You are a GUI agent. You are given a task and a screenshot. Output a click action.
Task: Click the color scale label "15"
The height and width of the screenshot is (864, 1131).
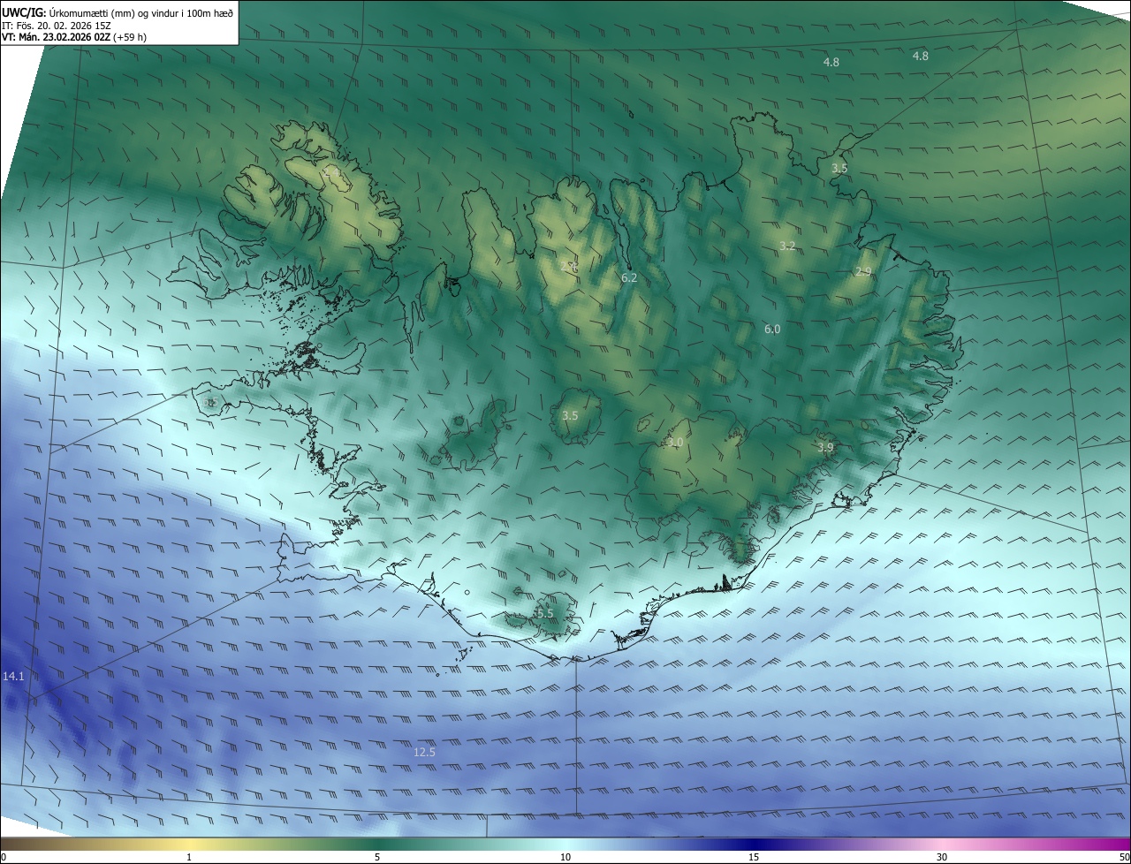(754, 857)
